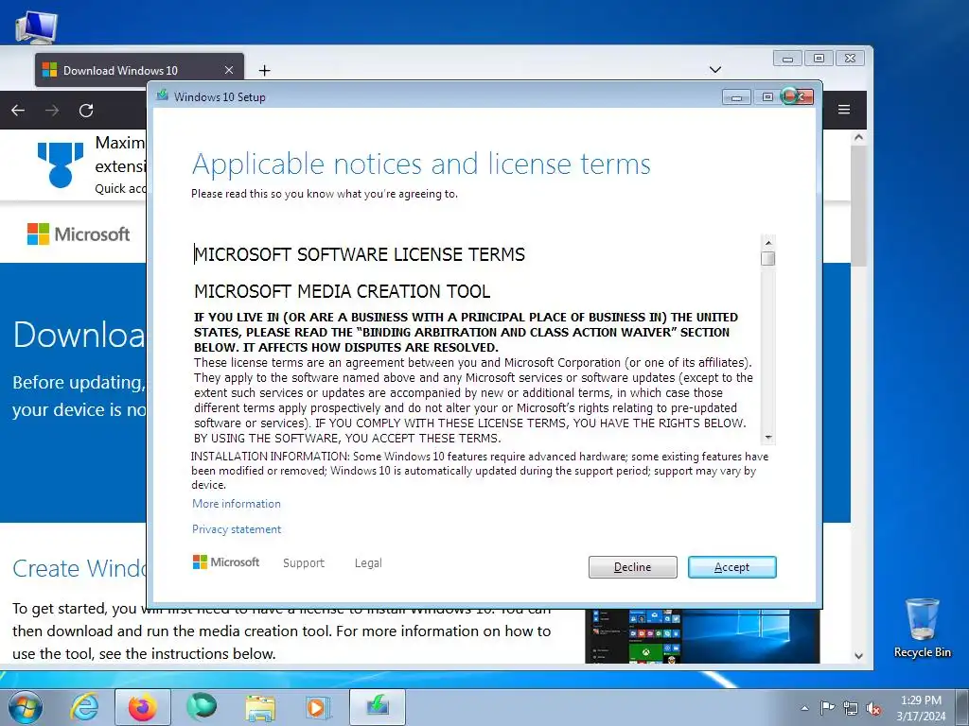The image size is (969, 726).
Task: Open a new browser tab
Action: [265, 70]
